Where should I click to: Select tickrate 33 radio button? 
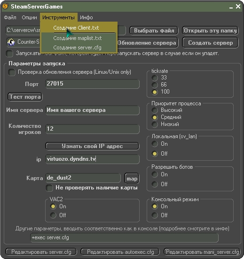[155, 78]
